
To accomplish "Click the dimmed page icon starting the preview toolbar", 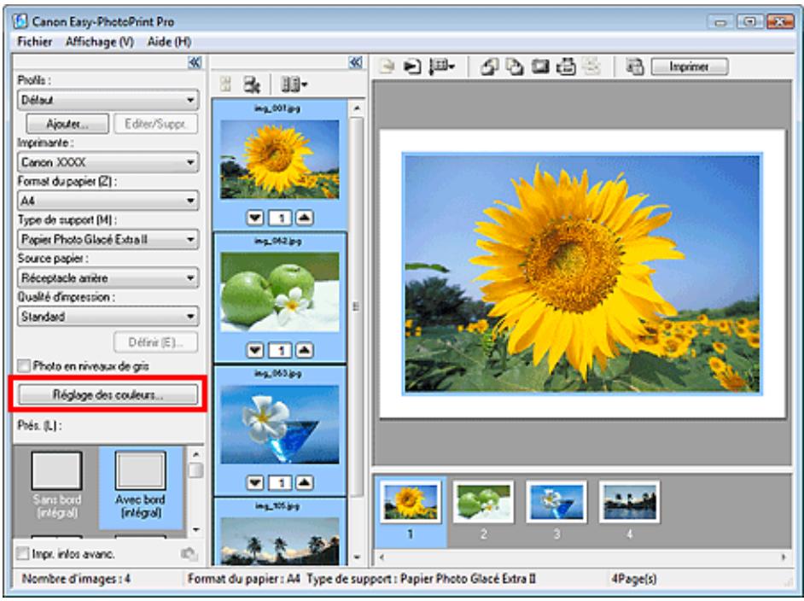I will click(387, 67).
